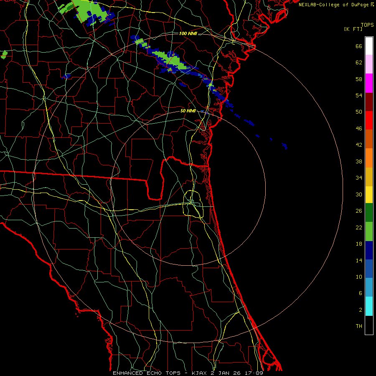Click the Enhanced Echo Tops KJAX caption

(x=188, y=373)
